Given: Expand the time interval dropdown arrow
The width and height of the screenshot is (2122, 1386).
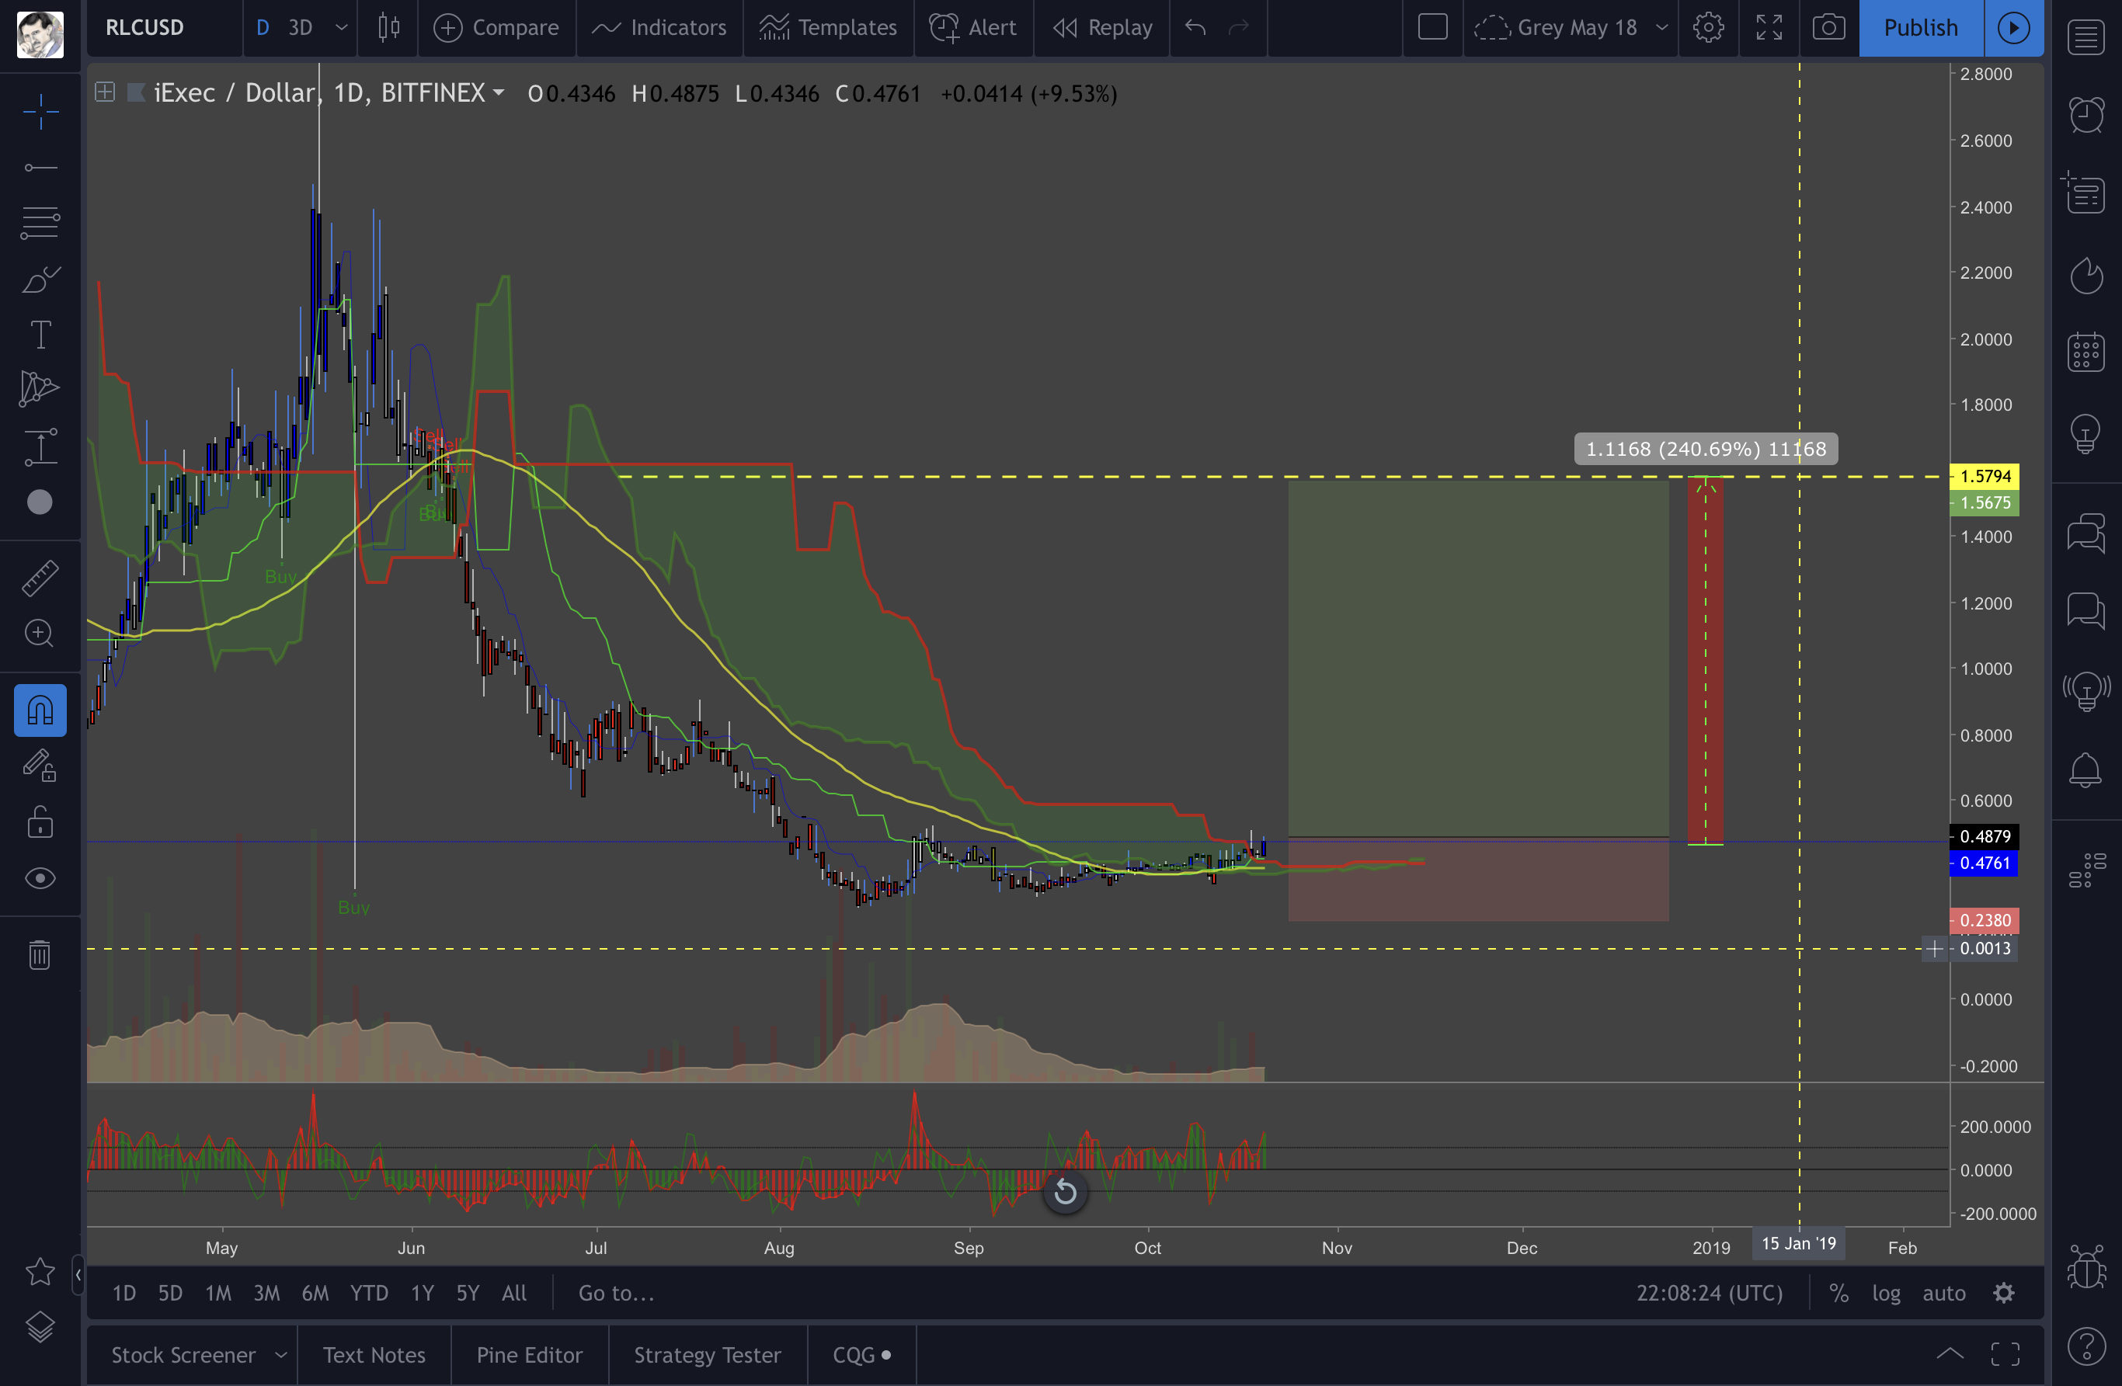Looking at the screenshot, I should tap(342, 28).
